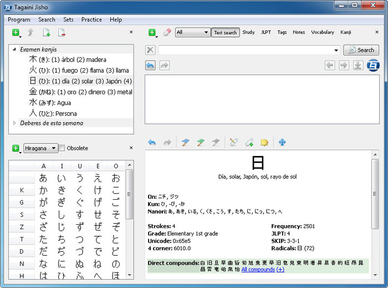Viewport: 388px width, 288px height.
Task: Click the Search button
Action: tap(361, 50)
